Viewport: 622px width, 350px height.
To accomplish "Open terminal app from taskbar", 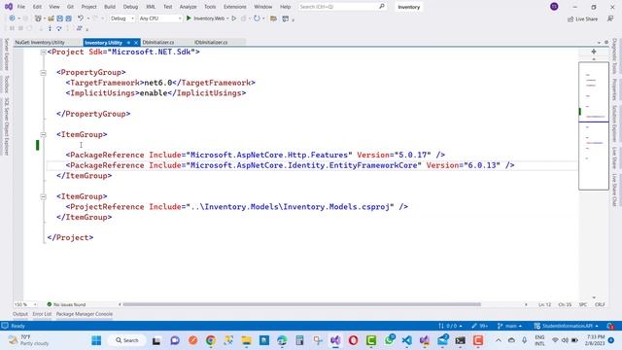I will tap(460, 340).
